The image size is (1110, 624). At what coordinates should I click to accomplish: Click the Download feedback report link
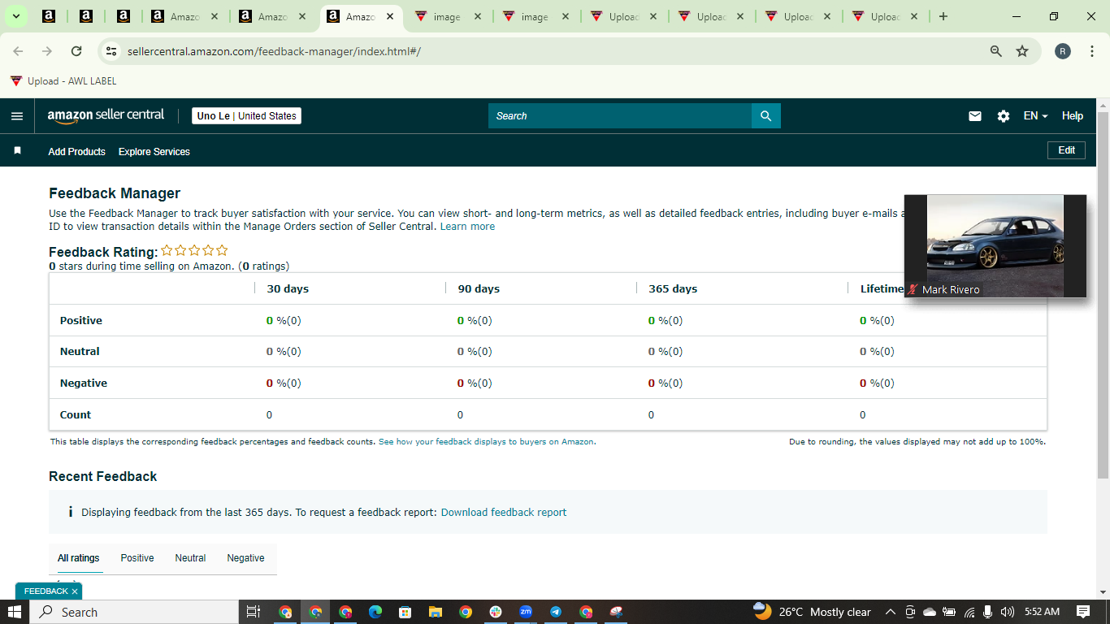click(x=504, y=513)
